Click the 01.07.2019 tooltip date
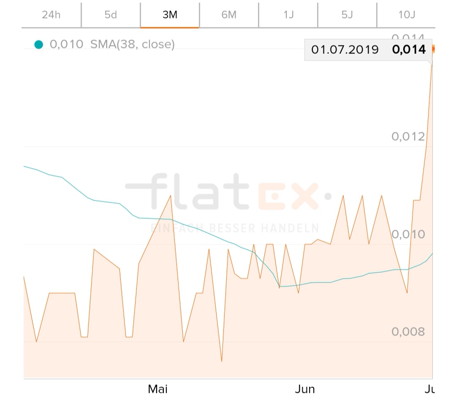 click(x=345, y=50)
